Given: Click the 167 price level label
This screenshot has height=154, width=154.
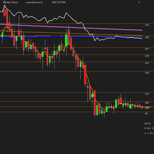Looking at the screenshot, I should 147,49.
